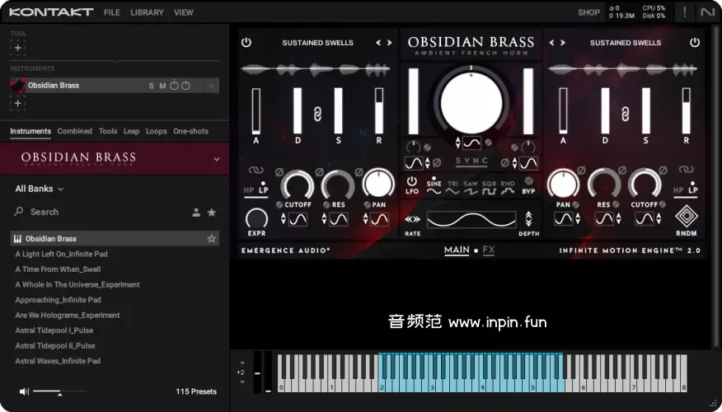Filter by favorites star icon
Viewport: 722px width, 412px height.
pyautogui.click(x=211, y=213)
